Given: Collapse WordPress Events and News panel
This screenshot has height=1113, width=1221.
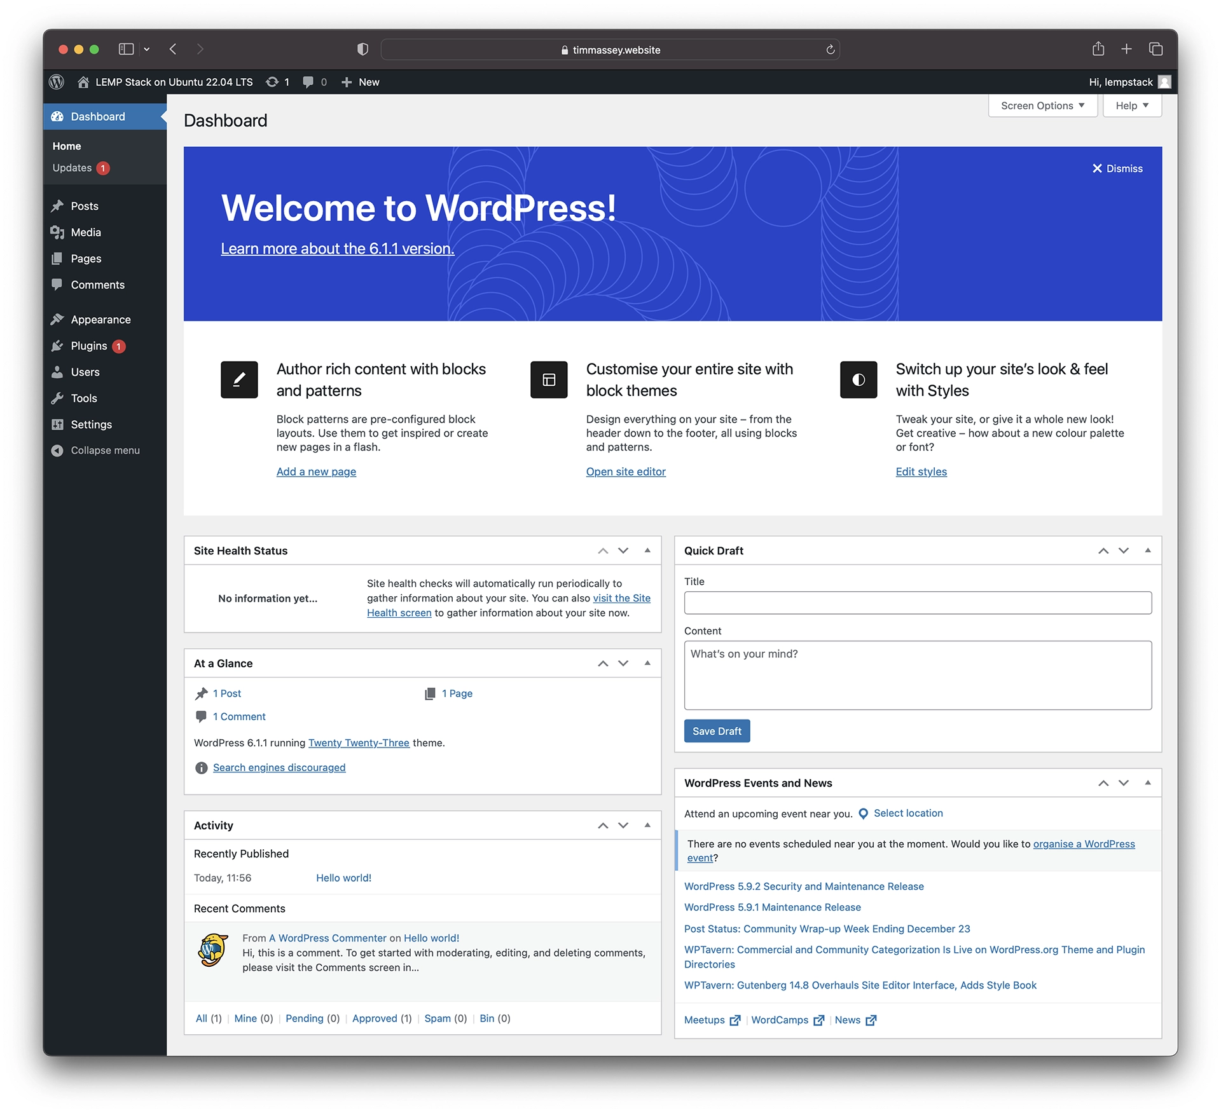Looking at the screenshot, I should click(1148, 783).
